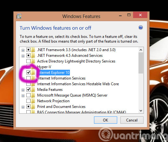The width and height of the screenshot is (168, 142).
Task: Select the Media Features row text
Action: coord(50,90)
